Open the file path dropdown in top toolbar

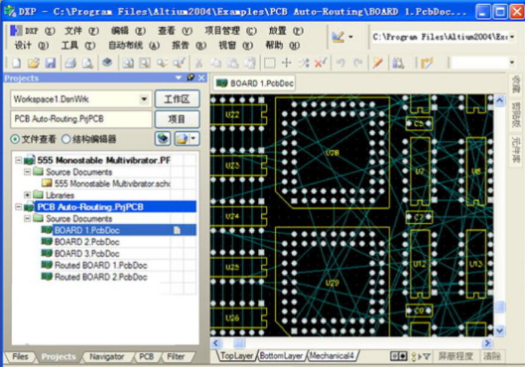(x=512, y=37)
